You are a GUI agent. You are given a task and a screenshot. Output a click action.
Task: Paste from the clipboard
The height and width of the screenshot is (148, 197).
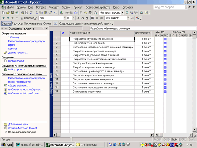coord(46,12)
